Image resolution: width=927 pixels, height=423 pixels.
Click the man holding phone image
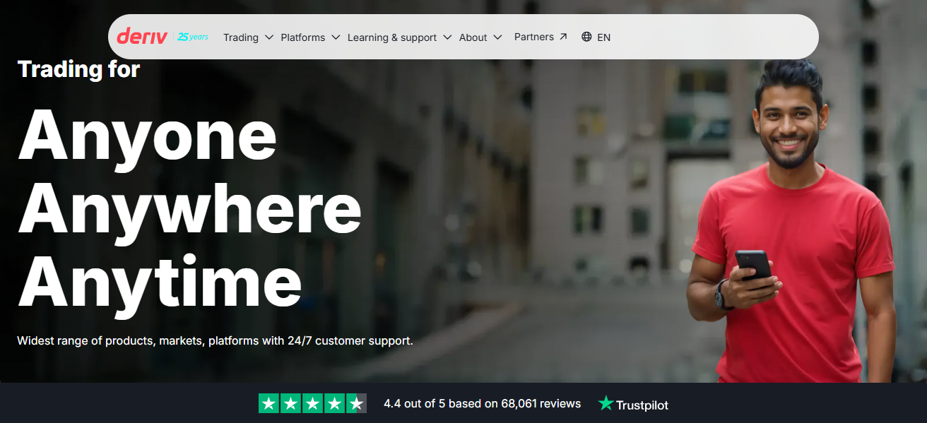pos(791,220)
